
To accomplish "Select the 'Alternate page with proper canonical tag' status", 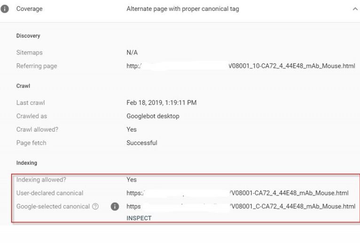I will 182,9.
